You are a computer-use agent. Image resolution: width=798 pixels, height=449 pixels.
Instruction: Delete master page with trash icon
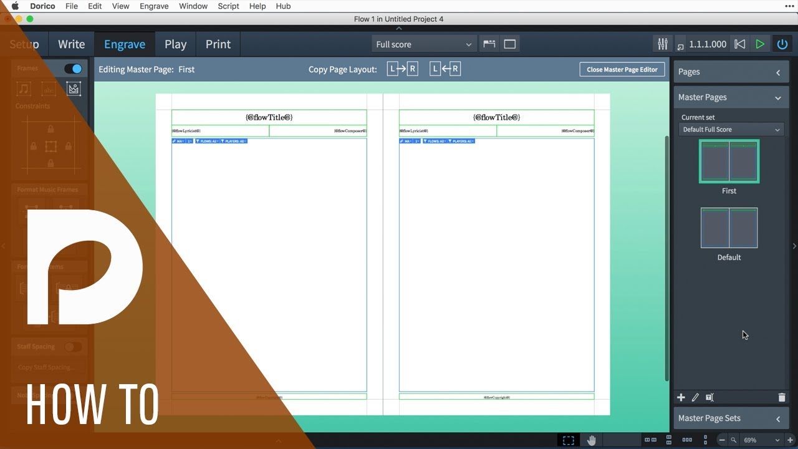point(782,397)
